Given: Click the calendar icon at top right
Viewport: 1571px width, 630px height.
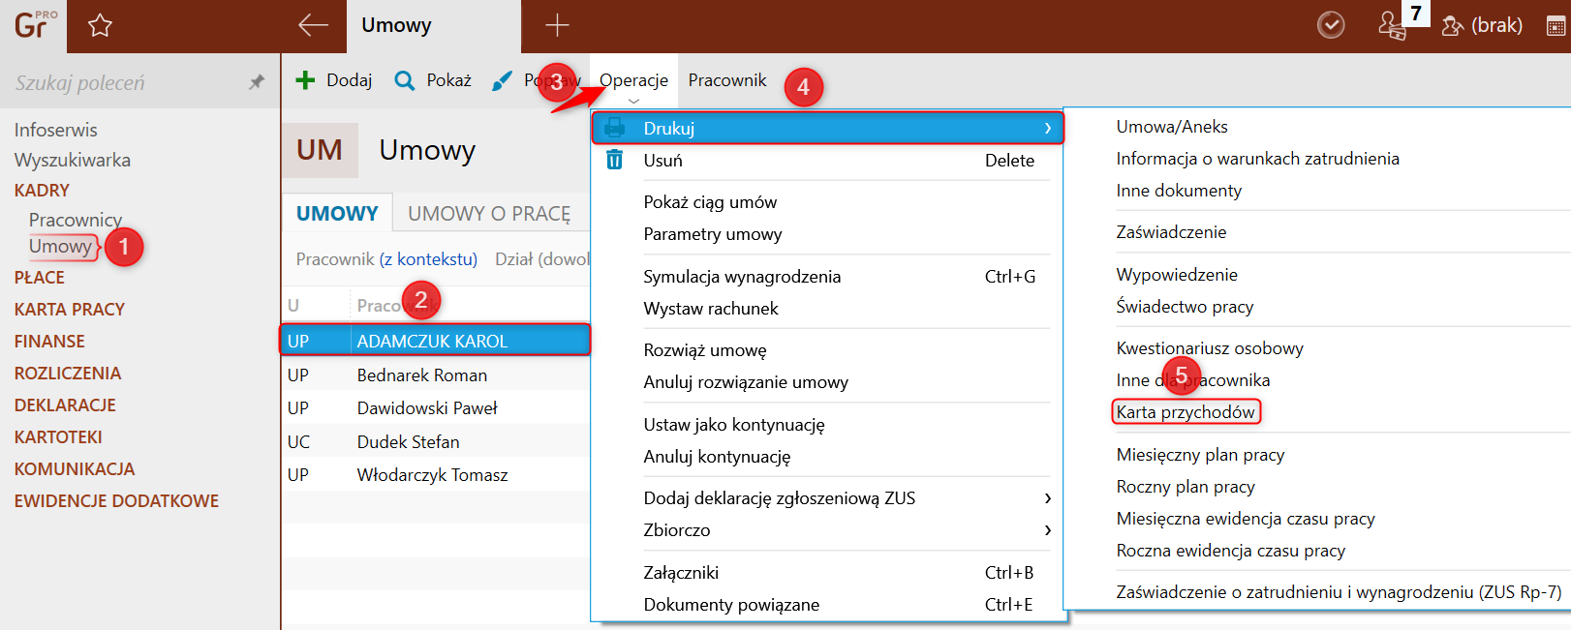Looking at the screenshot, I should [x=1556, y=26].
